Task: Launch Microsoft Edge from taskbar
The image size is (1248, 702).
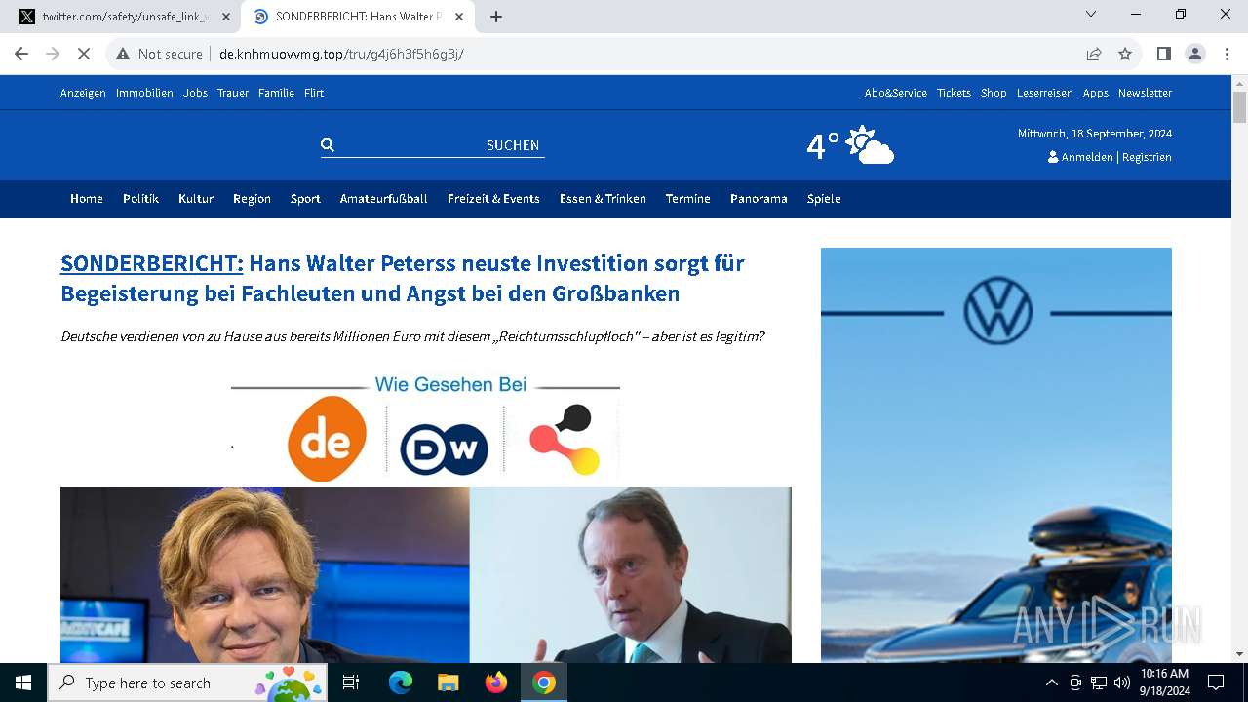Action: coord(401,682)
